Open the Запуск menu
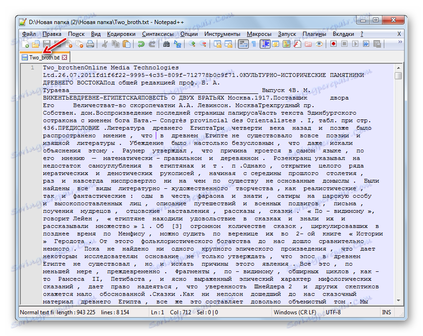Screen dimensions: 423x336 (287, 34)
